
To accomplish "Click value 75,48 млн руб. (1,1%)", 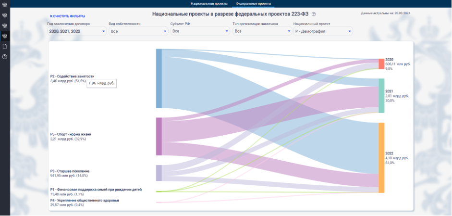I will coord(67,194).
